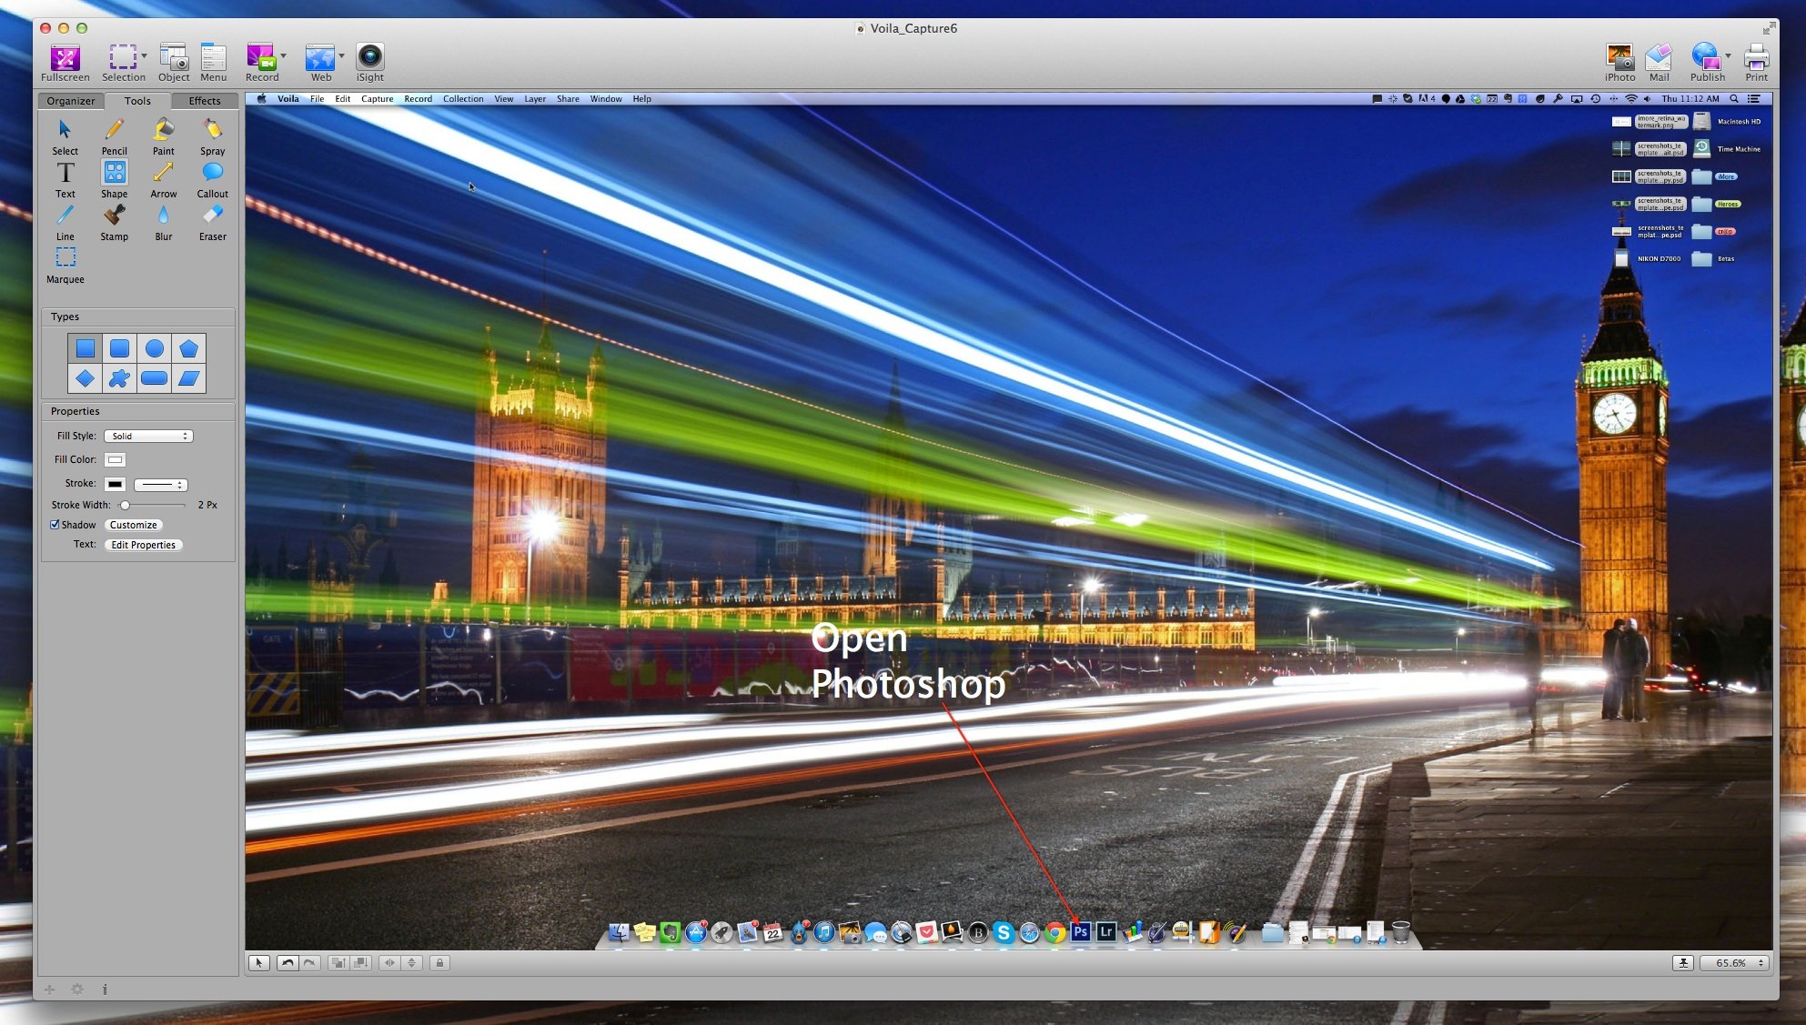The height and width of the screenshot is (1025, 1806).
Task: Switch to the Effects tab
Action: (x=205, y=101)
